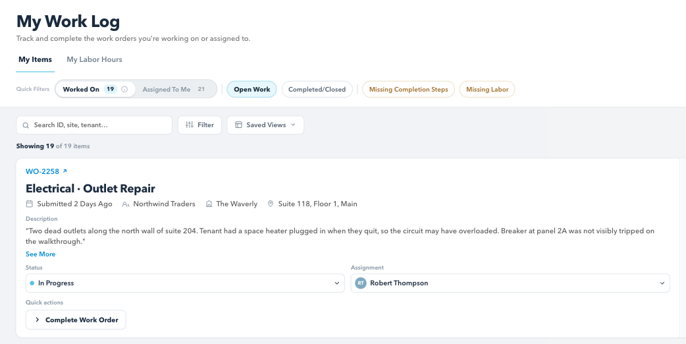This screenshot has width=686, height=344.
Task: Click the Showing 19 of 19 items text
Action: pos(53,146)
